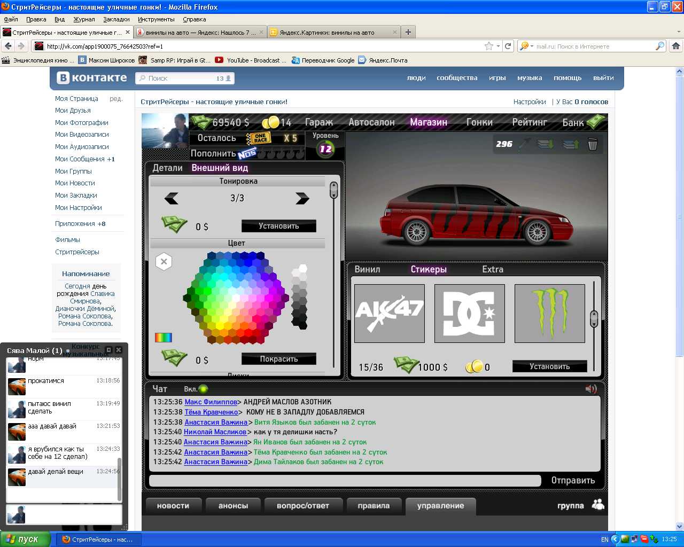Open the Банк section
Image resolution: width=684 pixels, height=547 pixels.
point(573,122)
